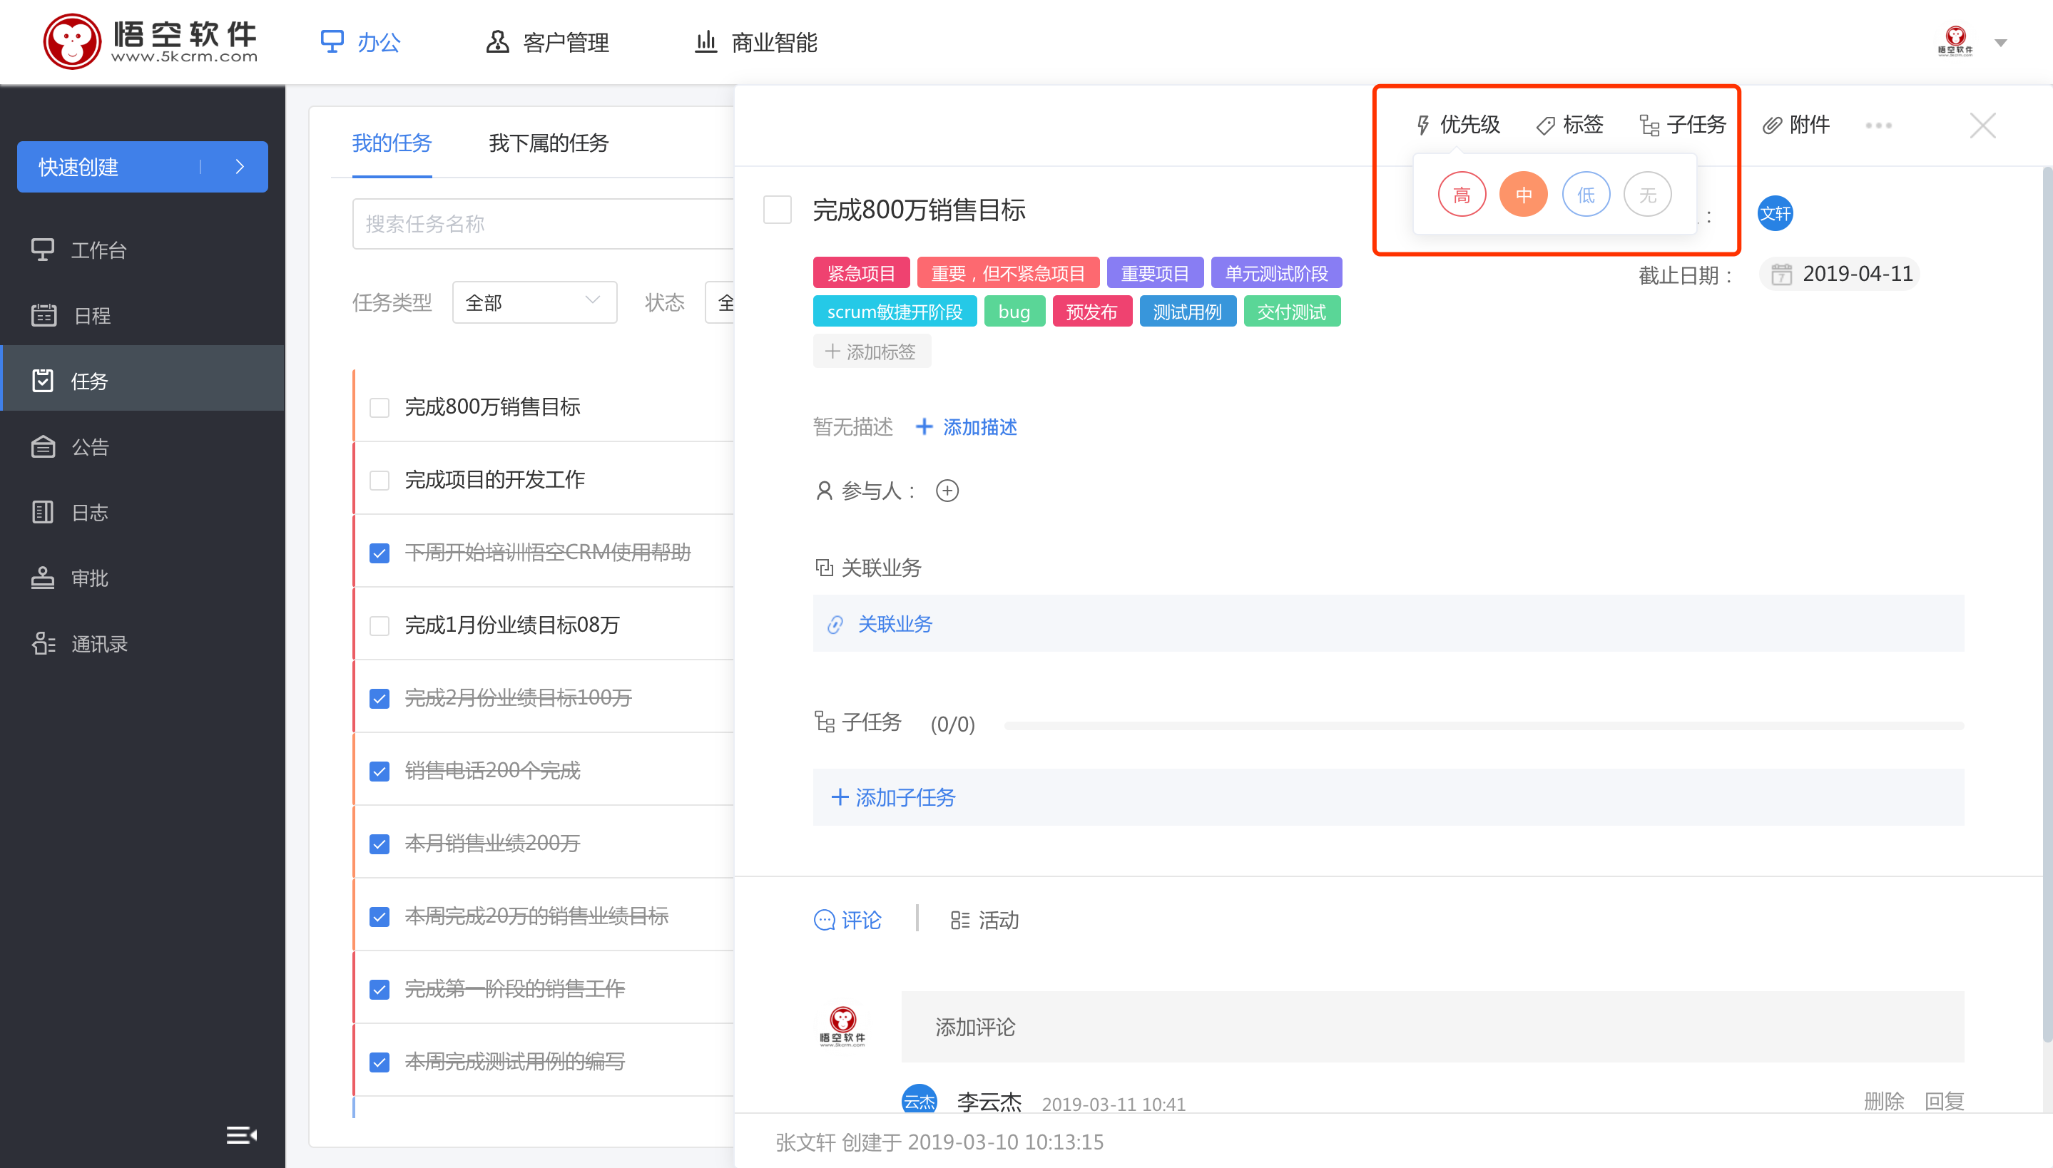This screenshot has height=1168, width=2053.
Task: Uncheck 本月销售业绩200万 task
Action: pos(379,844)
